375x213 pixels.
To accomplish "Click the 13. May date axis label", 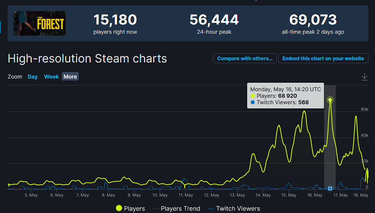I will (x=238, y=195).
